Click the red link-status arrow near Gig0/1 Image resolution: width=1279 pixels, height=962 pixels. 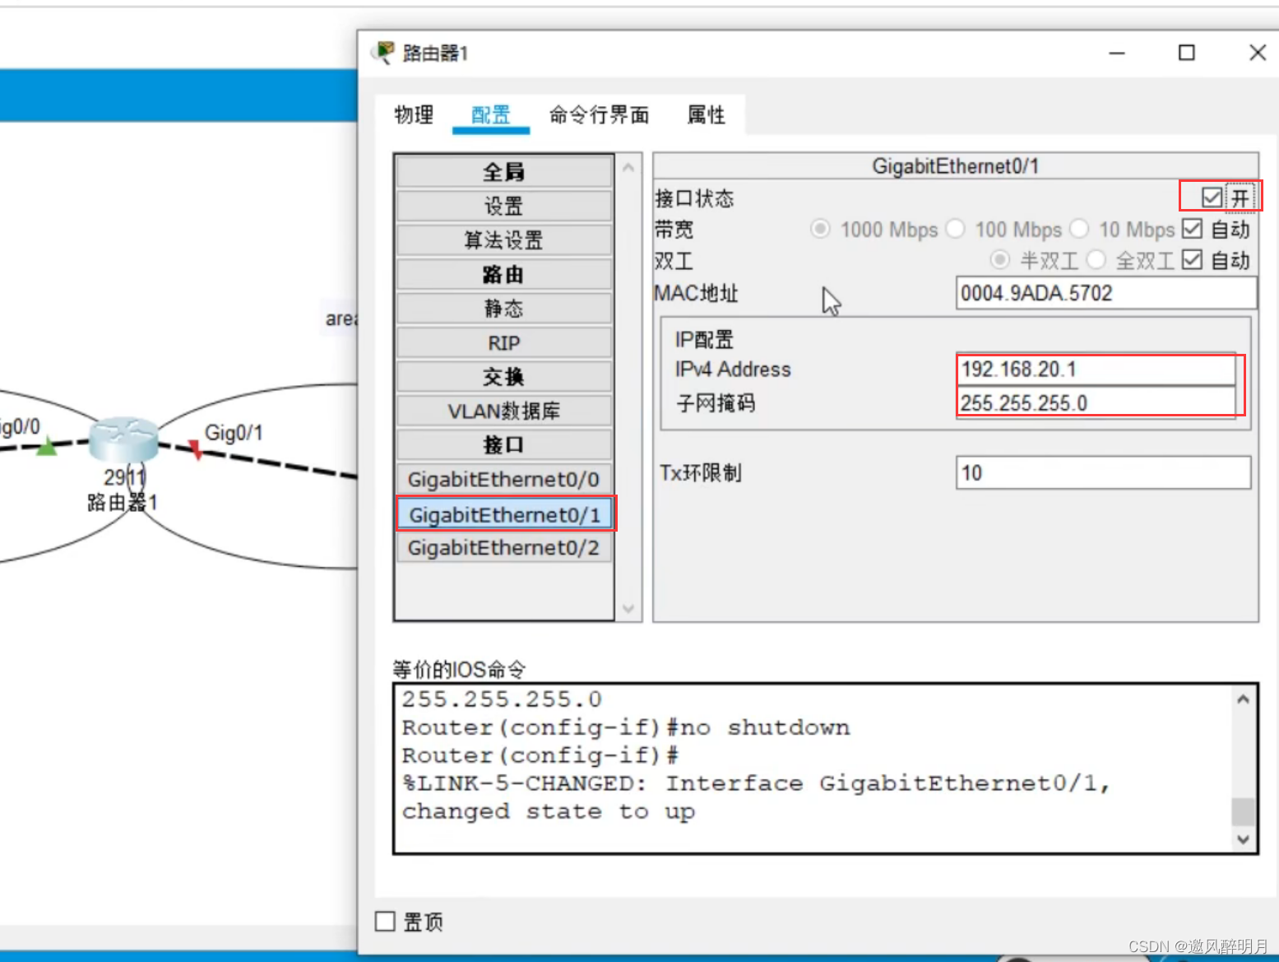point(196,449)
